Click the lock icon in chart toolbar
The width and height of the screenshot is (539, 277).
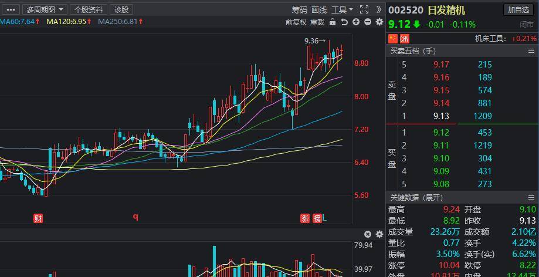point(333,22)
